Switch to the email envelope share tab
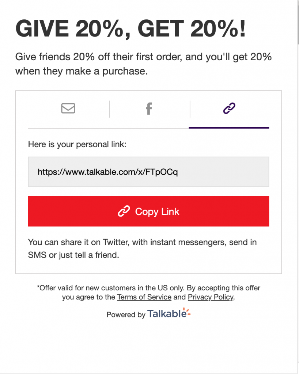Viewport: 299px width, 374px height. (68, 108)
